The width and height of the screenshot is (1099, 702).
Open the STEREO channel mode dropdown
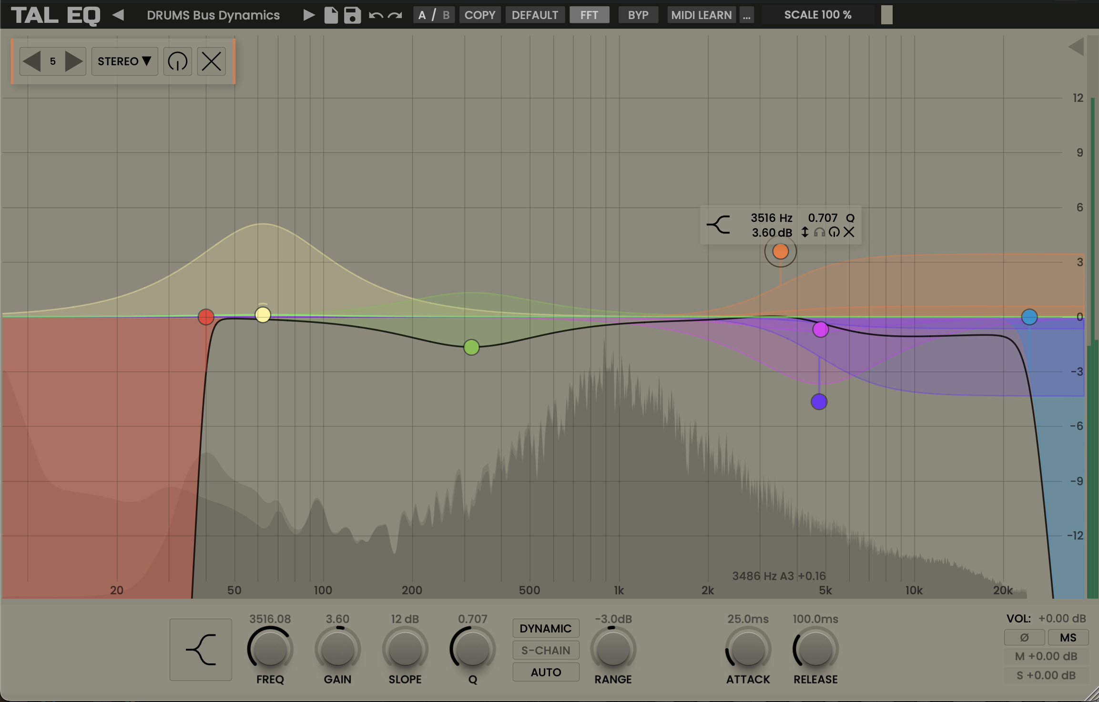click(x=124, y=61)
